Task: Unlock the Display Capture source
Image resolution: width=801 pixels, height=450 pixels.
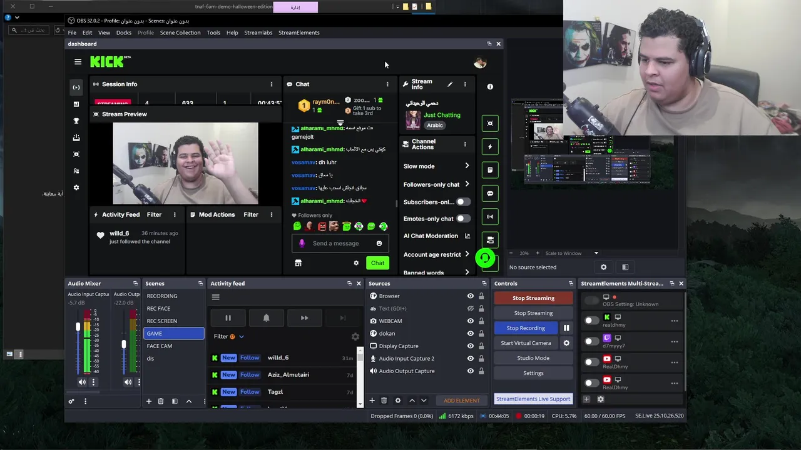Action: point(481,346)
